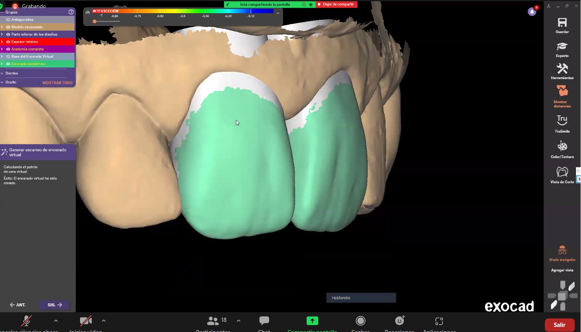Image resolution: width=581 pixels, height=332 pixels.
Task: Unmute microphone in Zoom toolbar
Action: tap(26, 321)
